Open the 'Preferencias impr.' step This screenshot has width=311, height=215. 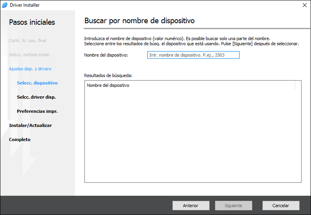coord(37,111)
